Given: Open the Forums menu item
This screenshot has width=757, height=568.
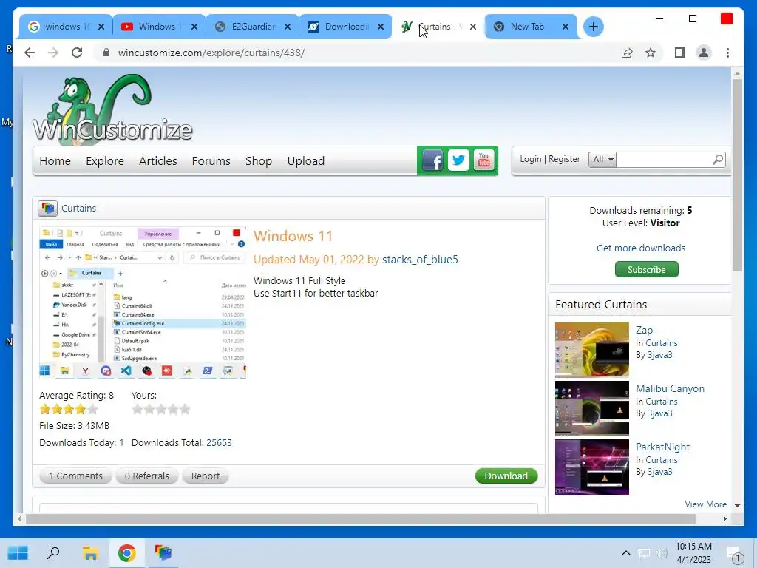Looking at the screenshot, I should tap(211, 160).
